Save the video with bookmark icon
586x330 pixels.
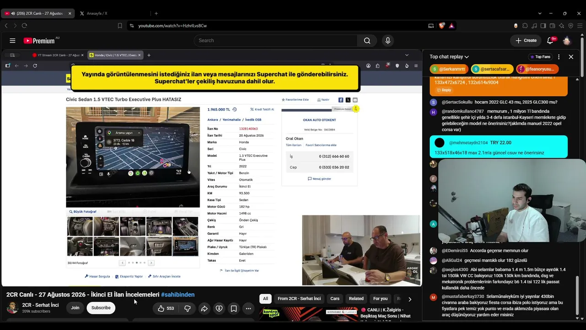click(x=233, y=308)
